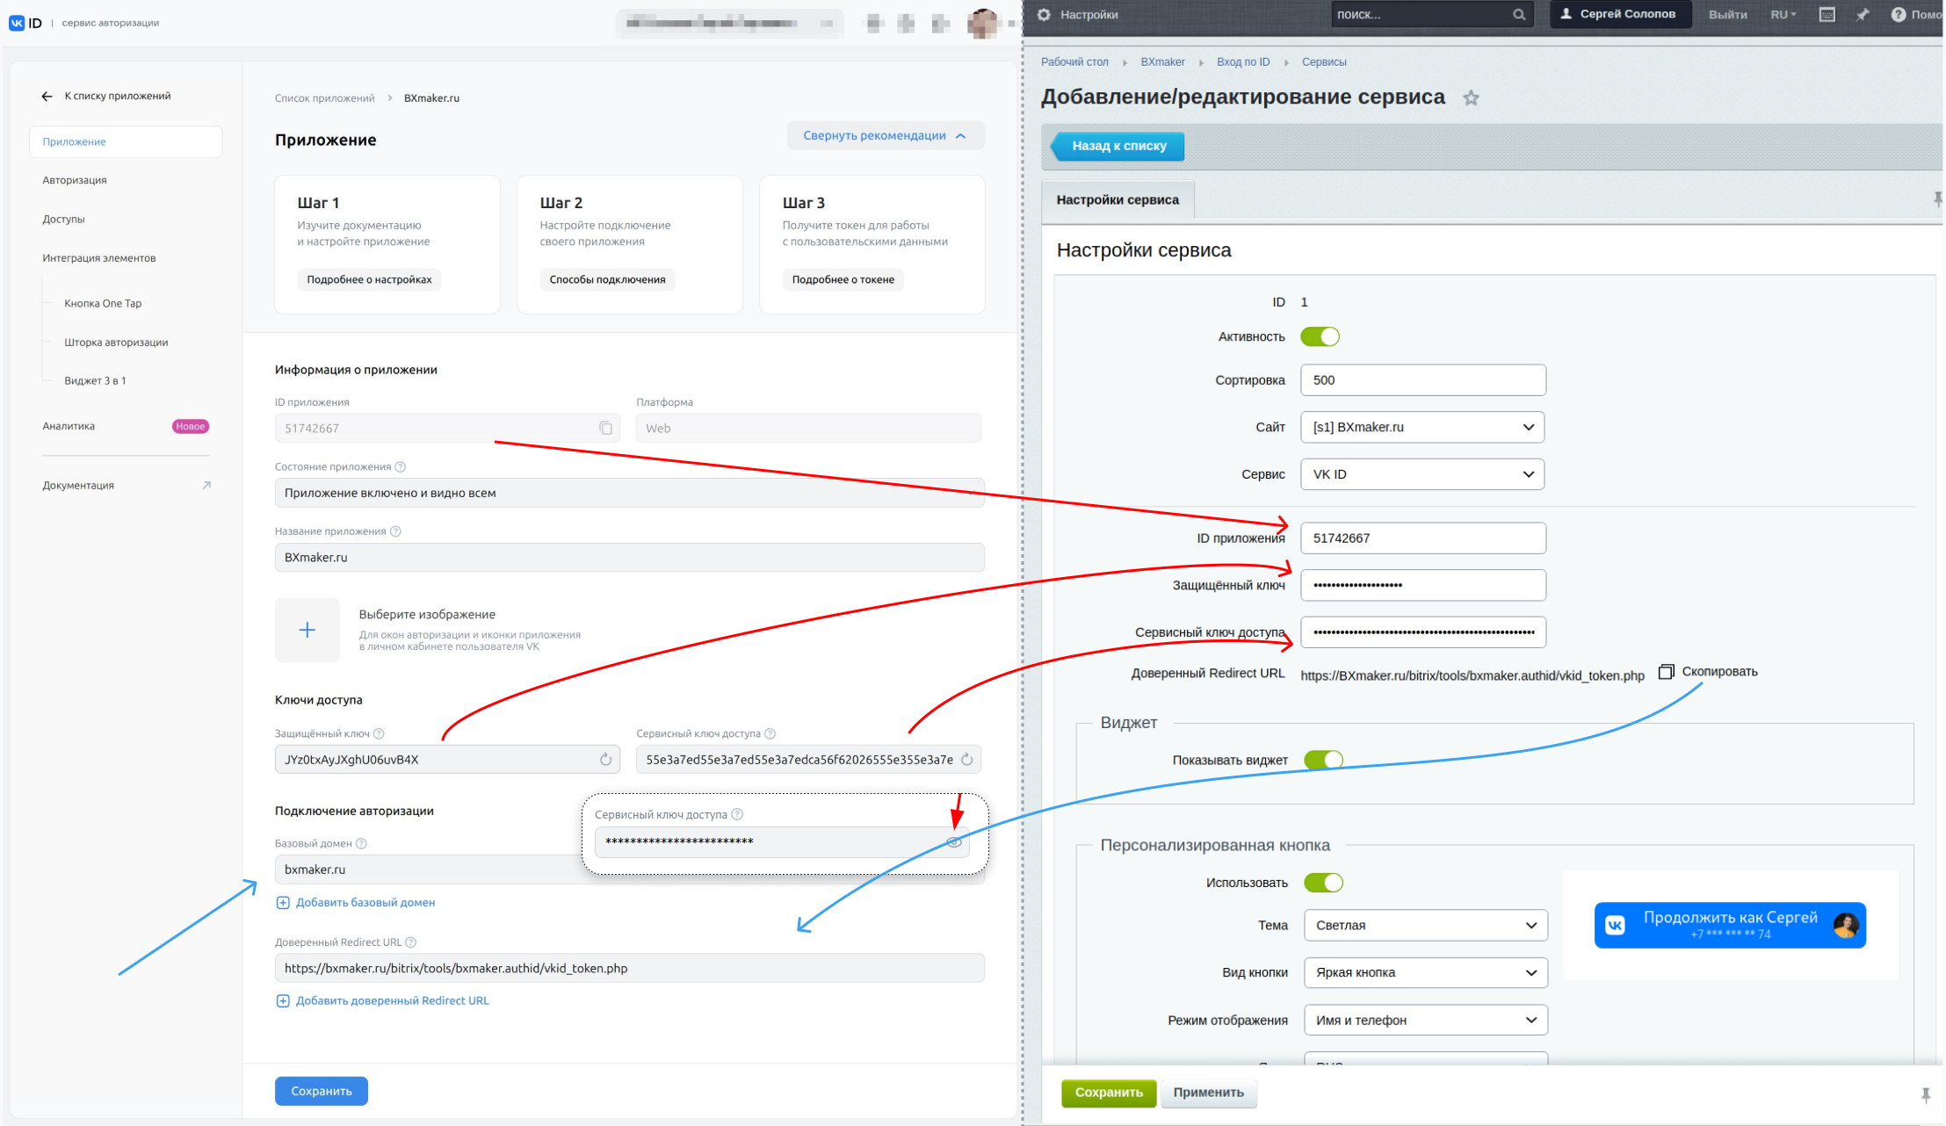Click the VK ID logo
The width and height of the screenshot is (1946, 1126).
pos(25,23)
